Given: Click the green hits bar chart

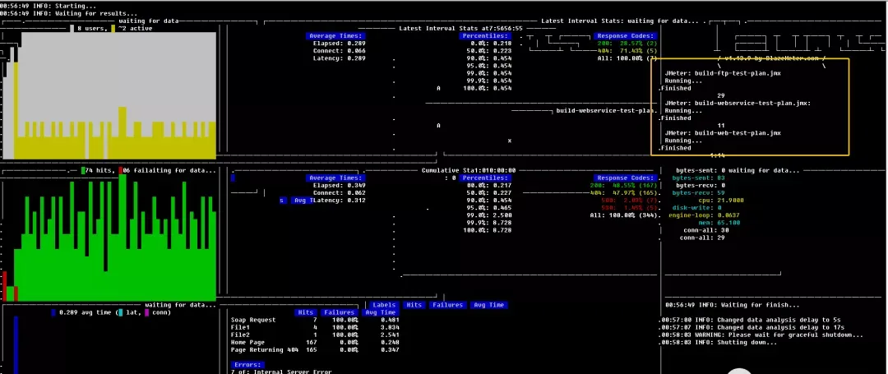Looking at the screenshot, I should pos(110,238).
